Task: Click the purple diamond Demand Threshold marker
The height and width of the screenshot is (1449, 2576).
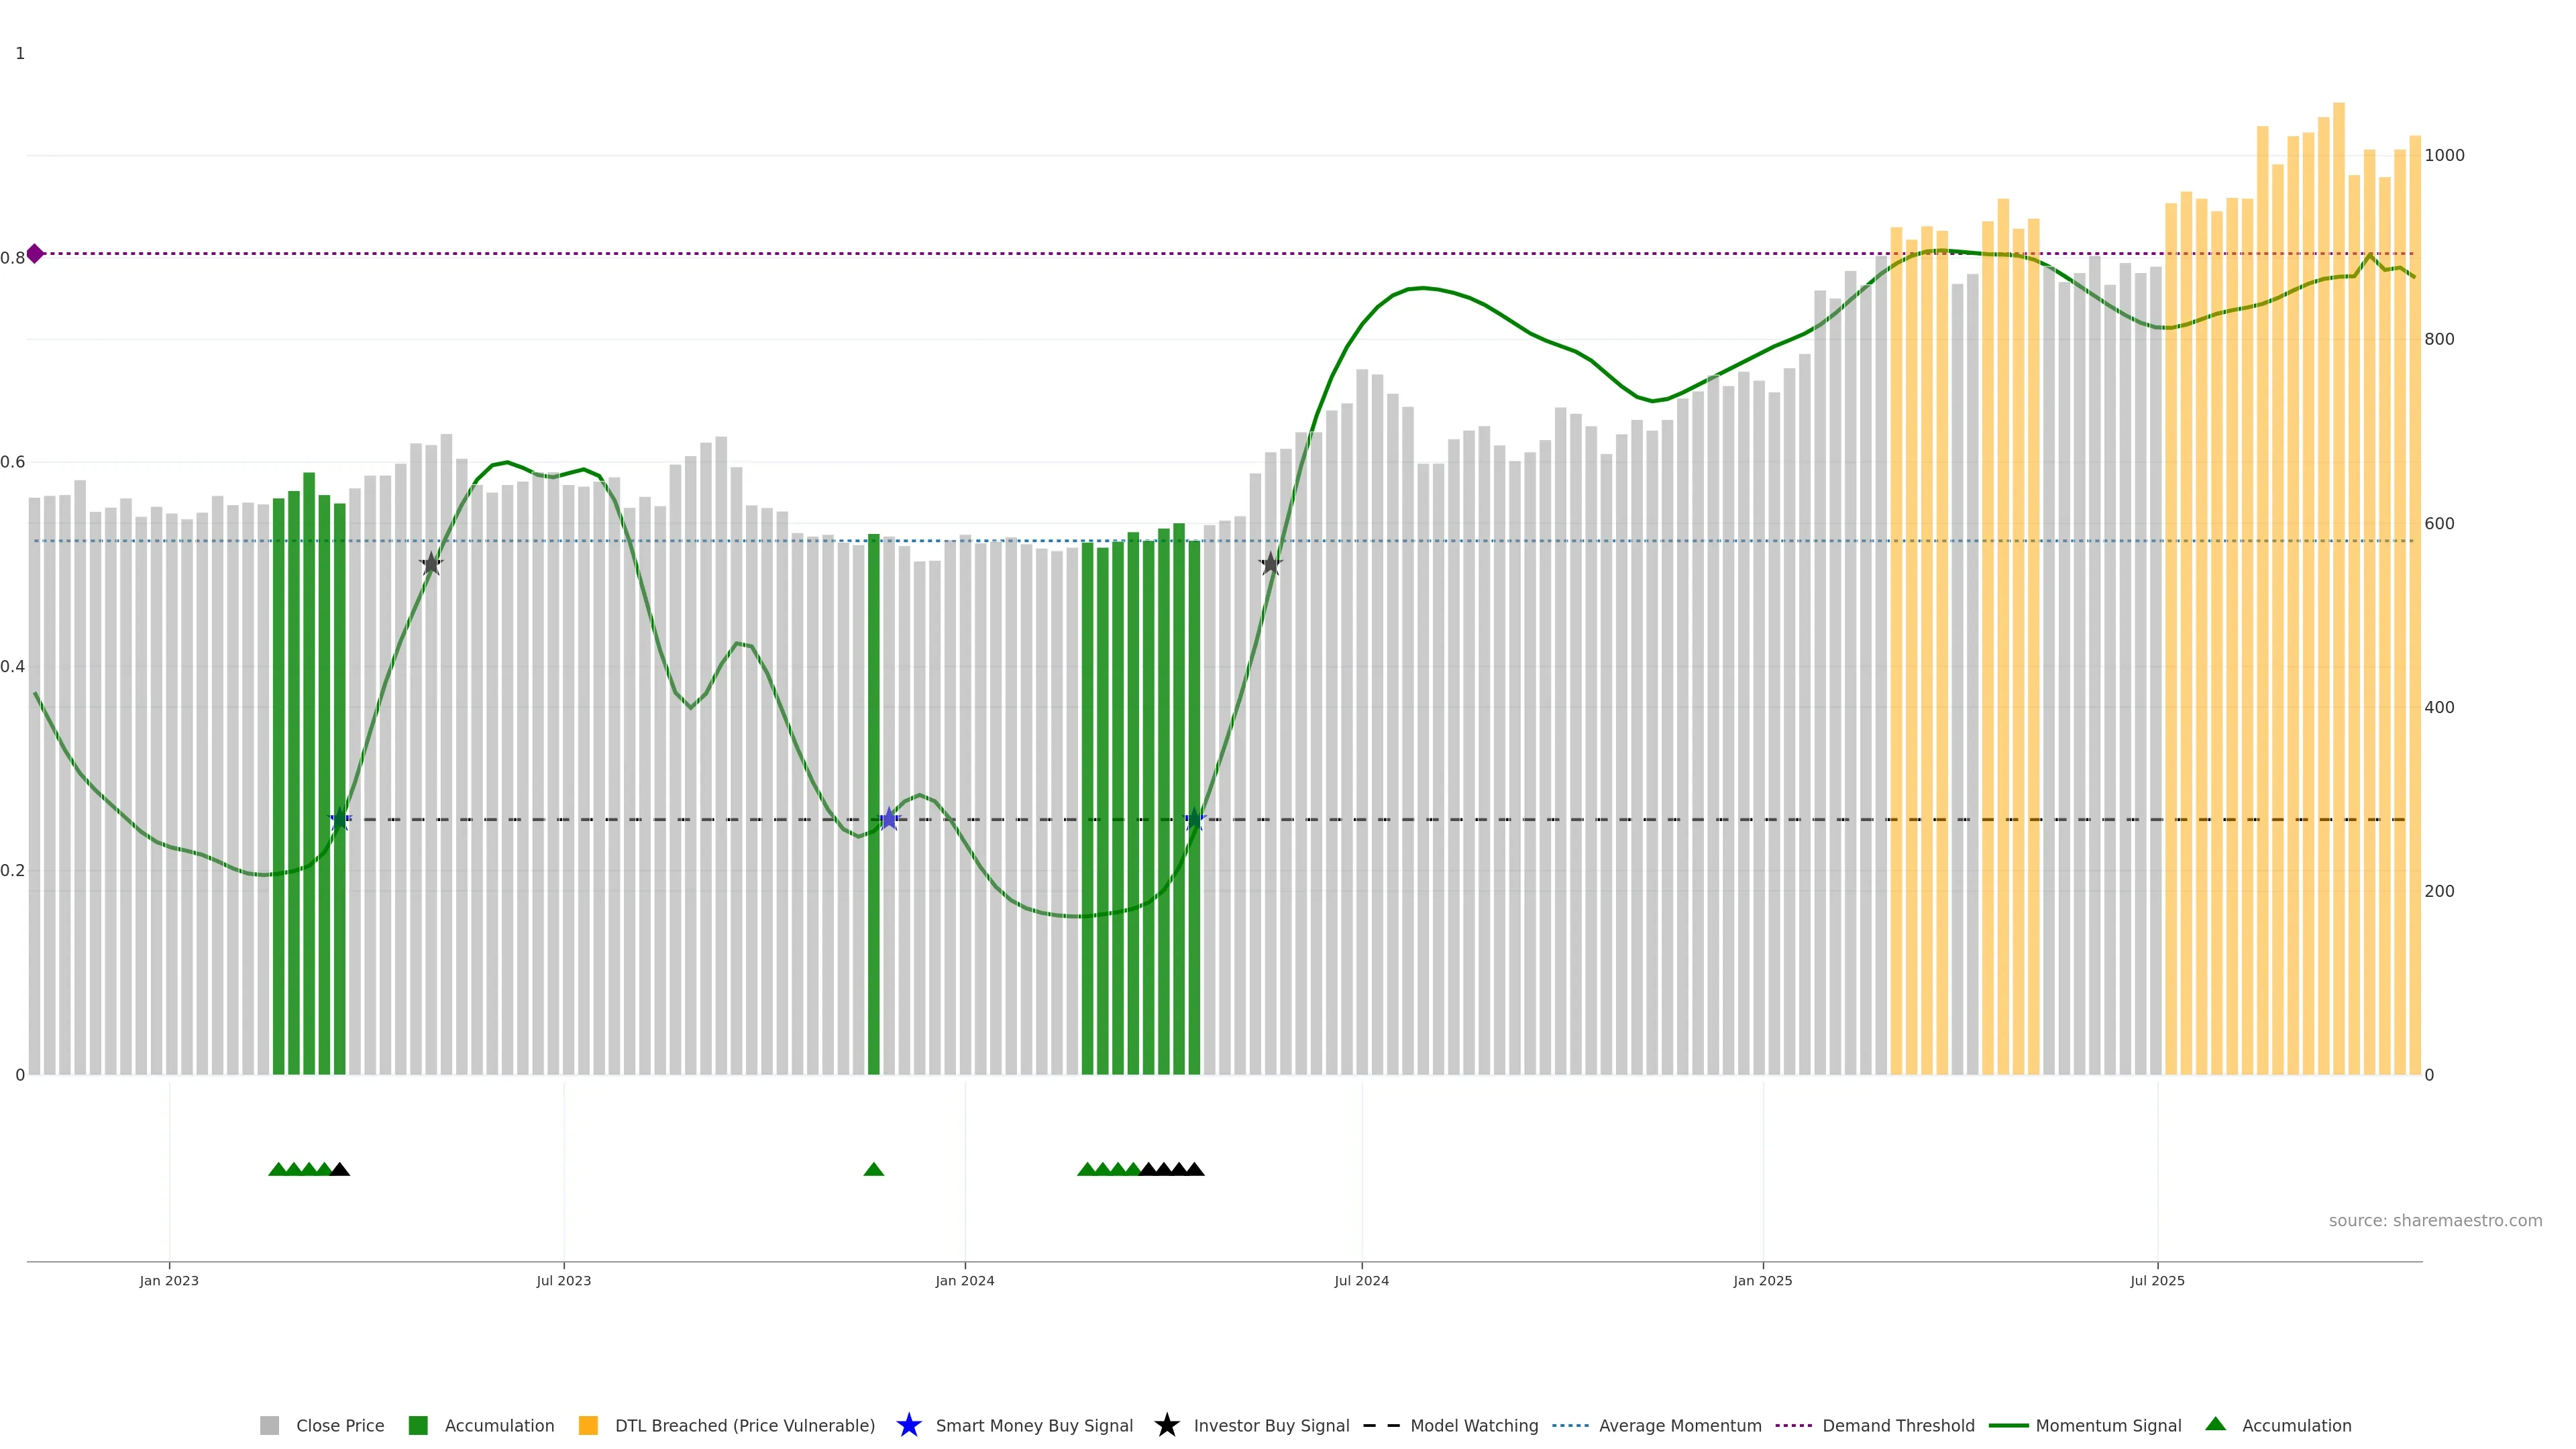Action: coord(35,254)
